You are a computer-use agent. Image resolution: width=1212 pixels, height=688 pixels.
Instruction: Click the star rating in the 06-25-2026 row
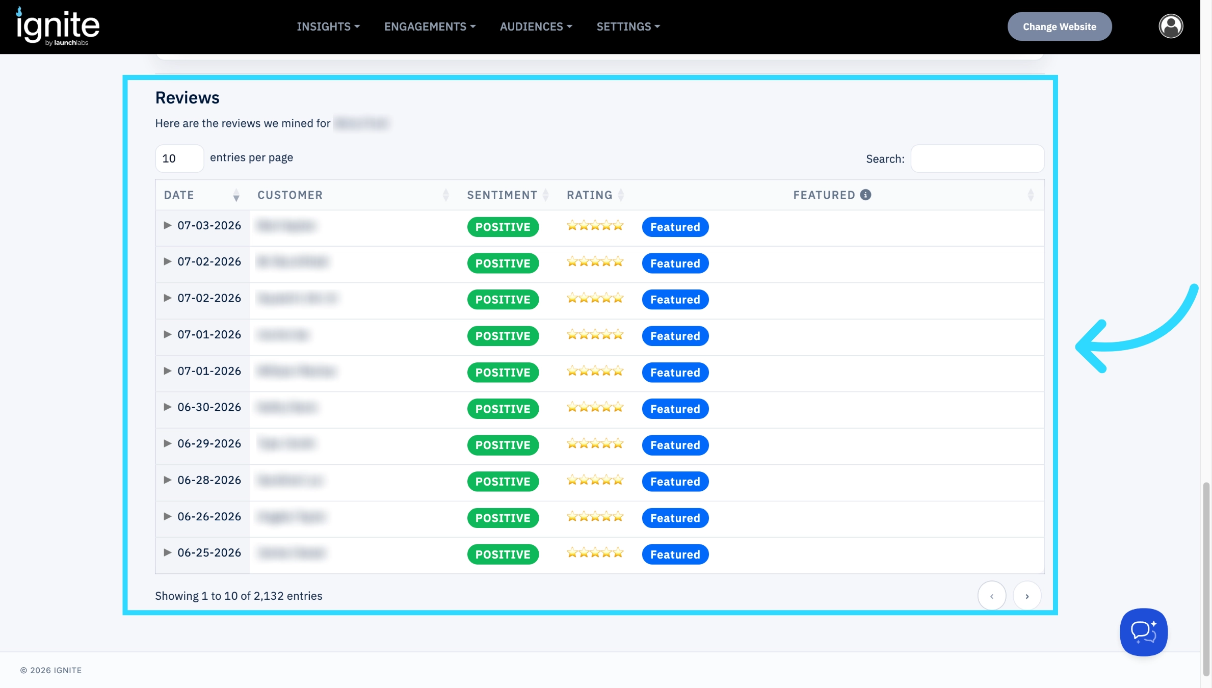(595, 552)
